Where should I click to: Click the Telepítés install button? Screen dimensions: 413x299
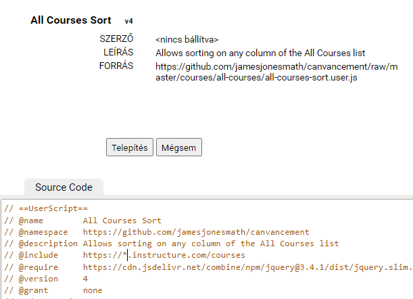tap(130, 147)
